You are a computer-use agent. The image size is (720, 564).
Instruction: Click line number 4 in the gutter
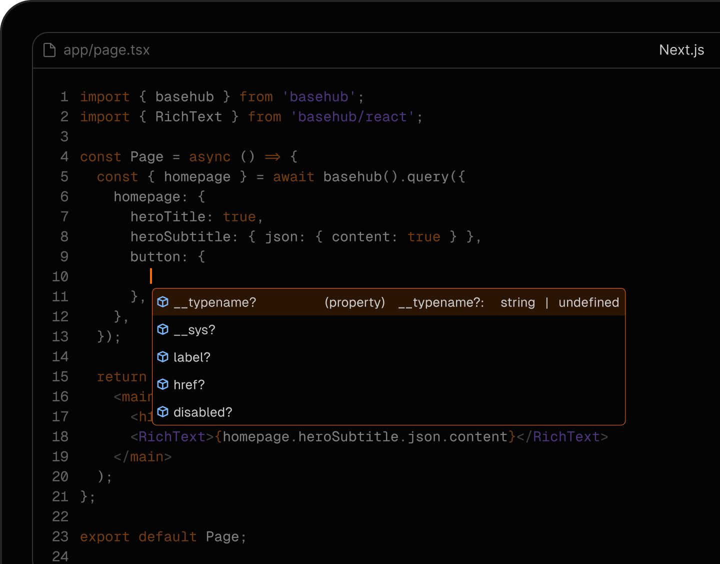pos(64,157)
